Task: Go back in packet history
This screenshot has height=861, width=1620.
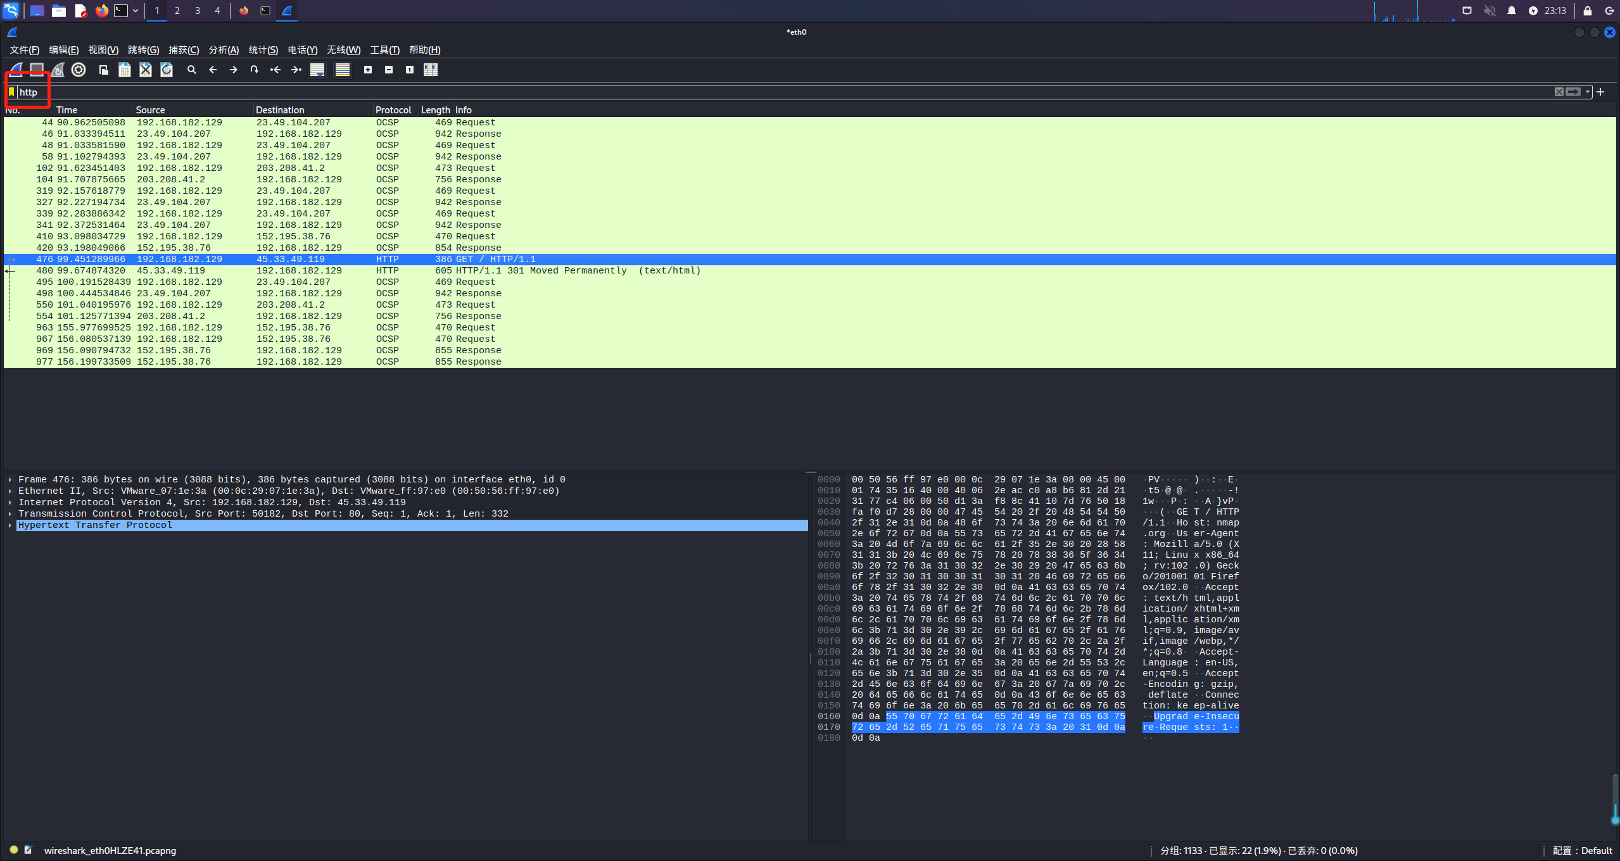Action: click(x=213, y=70)
